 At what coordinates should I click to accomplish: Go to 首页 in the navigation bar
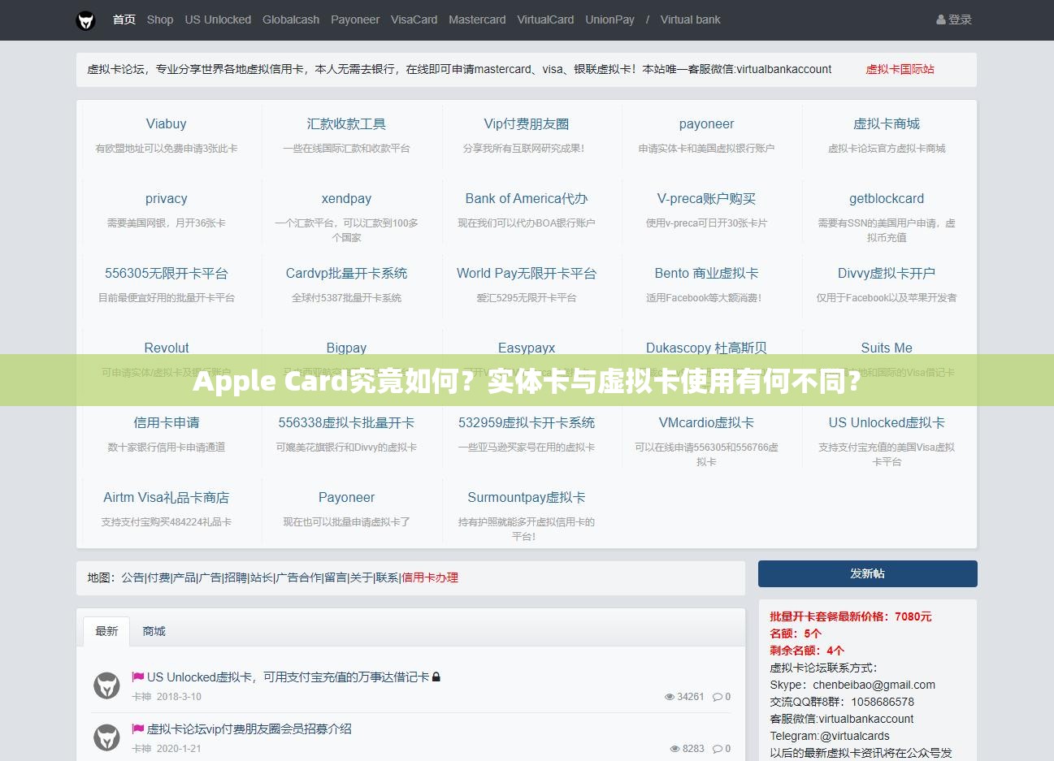[124, 19]
